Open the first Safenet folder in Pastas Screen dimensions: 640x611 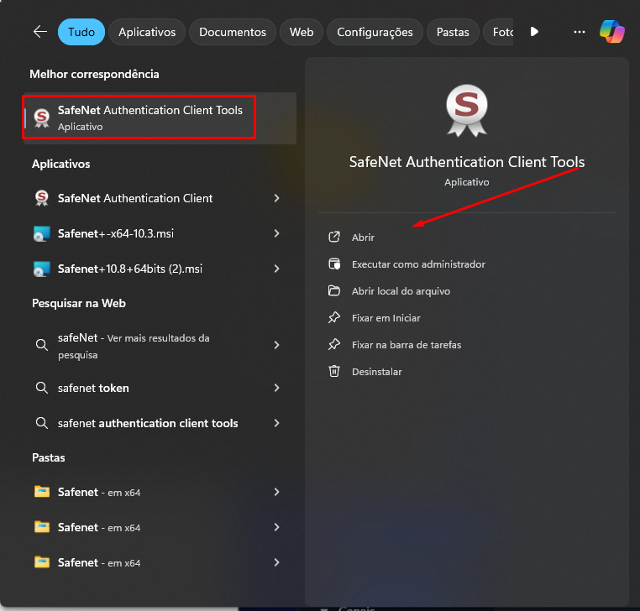(99, 492)
